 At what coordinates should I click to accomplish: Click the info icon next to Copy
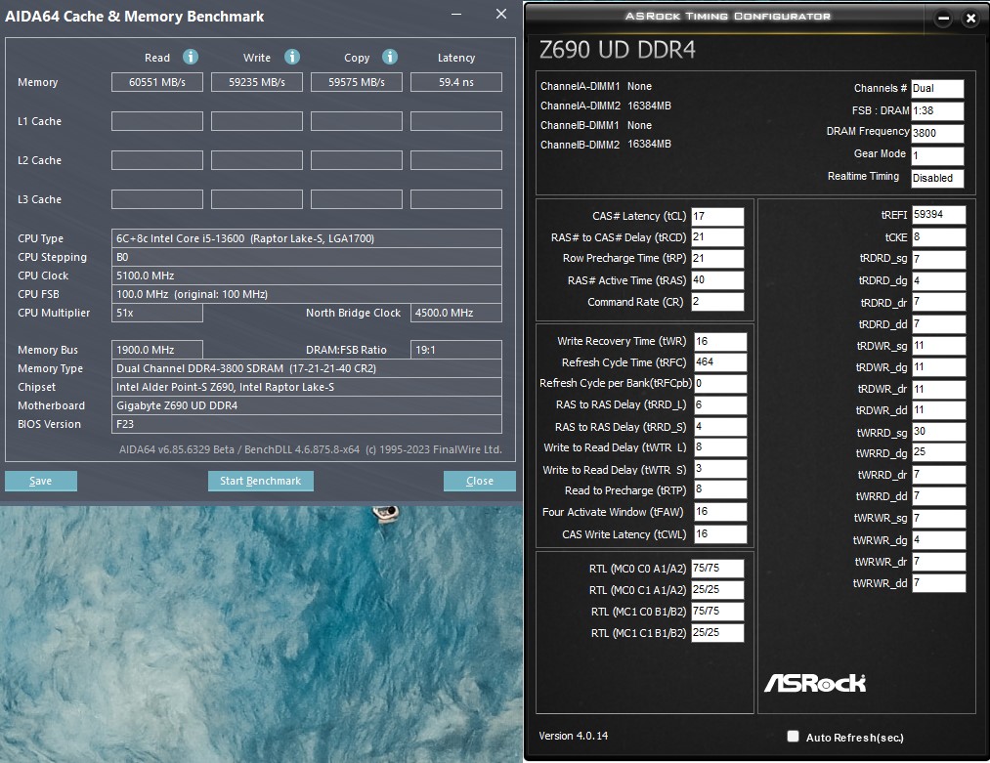(x=390, y=57)
